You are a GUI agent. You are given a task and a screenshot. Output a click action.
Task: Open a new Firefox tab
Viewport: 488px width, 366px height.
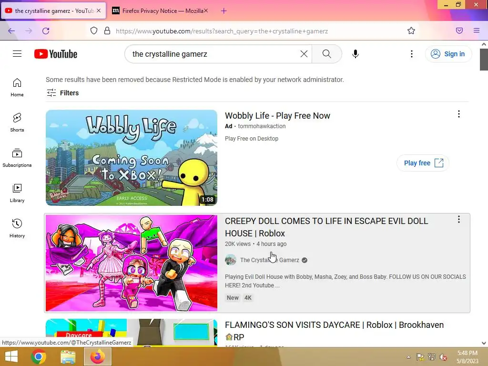[x=224, y=11]
